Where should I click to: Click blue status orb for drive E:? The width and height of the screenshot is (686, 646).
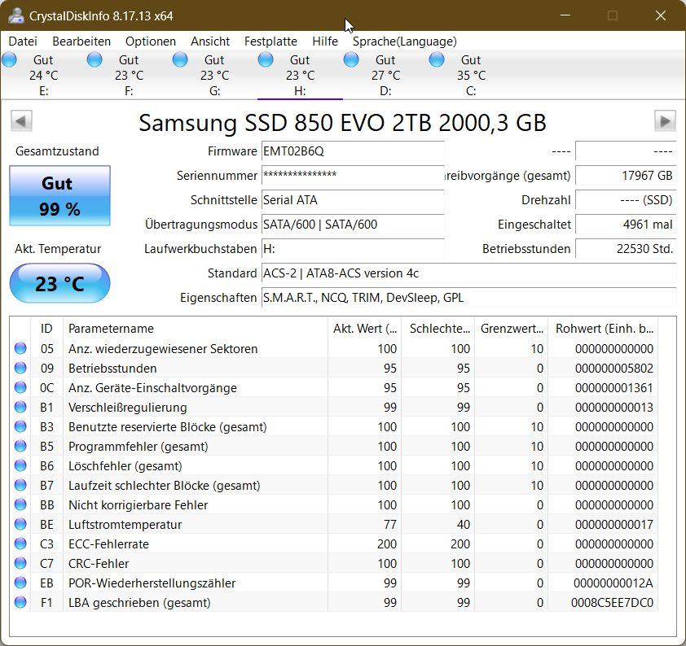click(x=9, y=59)
